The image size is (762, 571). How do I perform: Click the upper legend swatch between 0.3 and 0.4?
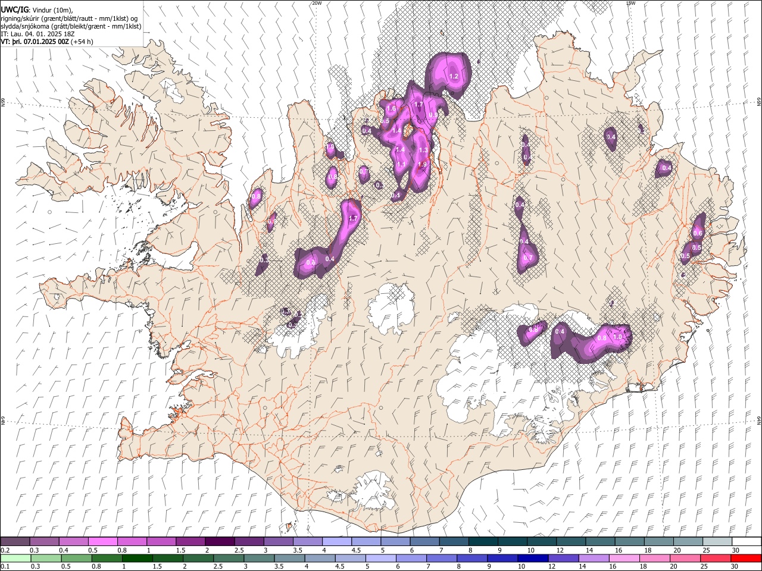[x=45, y=541]
